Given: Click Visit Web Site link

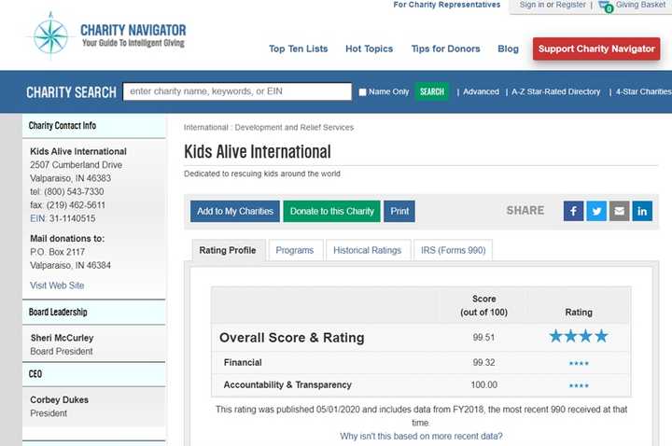Looking at the screenshot, I should tap(57, 286).
